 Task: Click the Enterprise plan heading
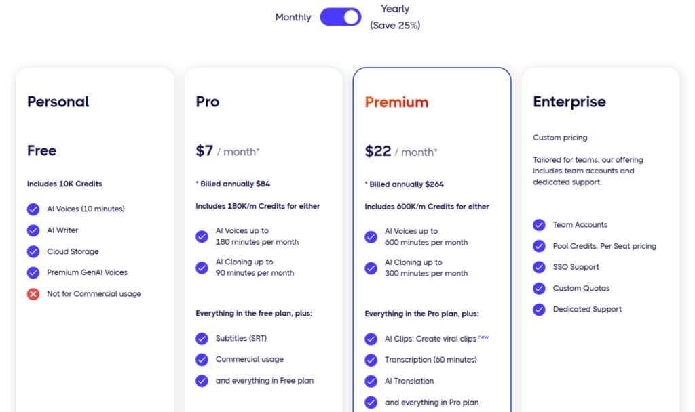(x=569, y=101)
